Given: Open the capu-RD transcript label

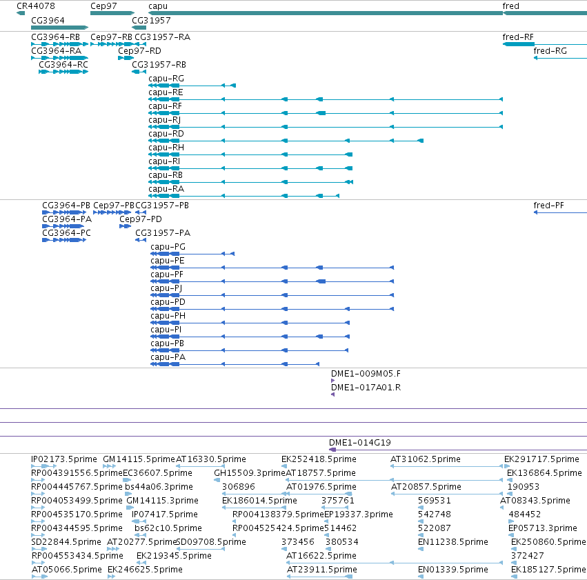Looking at the screenshot, I should (x=166, y=134).
